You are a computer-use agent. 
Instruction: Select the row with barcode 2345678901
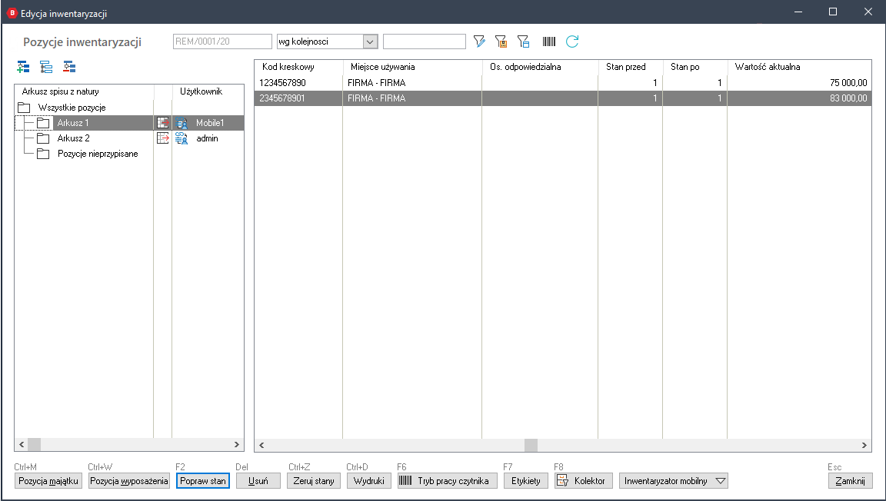coord(563,98)
